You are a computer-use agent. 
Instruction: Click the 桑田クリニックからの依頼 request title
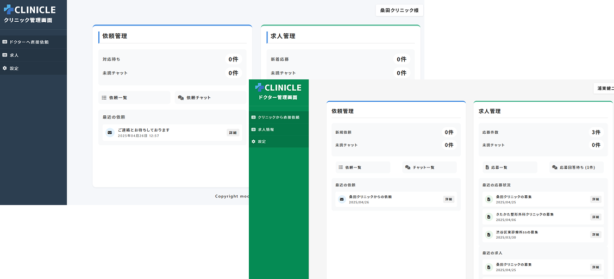point(371,197)
